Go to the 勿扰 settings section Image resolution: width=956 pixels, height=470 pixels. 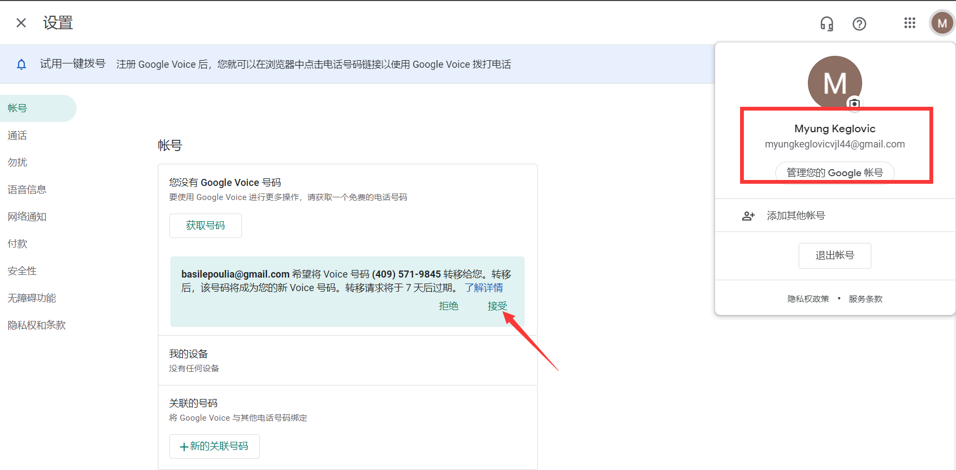tap(17, 163)
